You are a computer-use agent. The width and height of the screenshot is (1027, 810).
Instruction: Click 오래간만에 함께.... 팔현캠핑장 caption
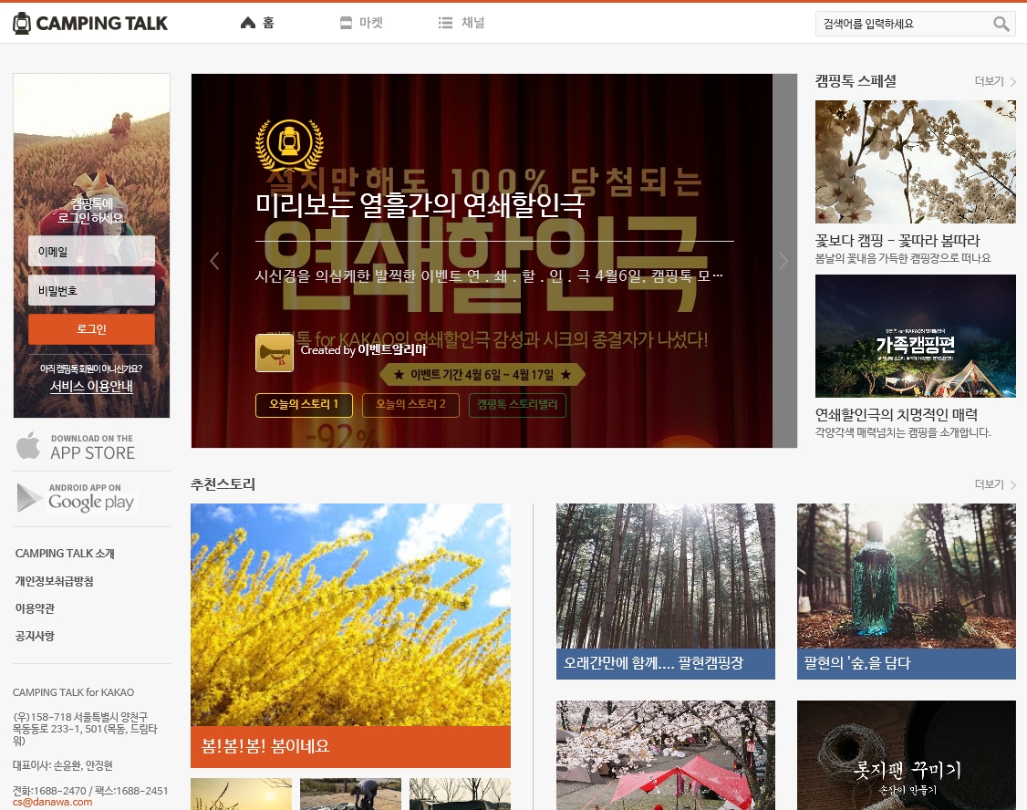tap(666, 663)
